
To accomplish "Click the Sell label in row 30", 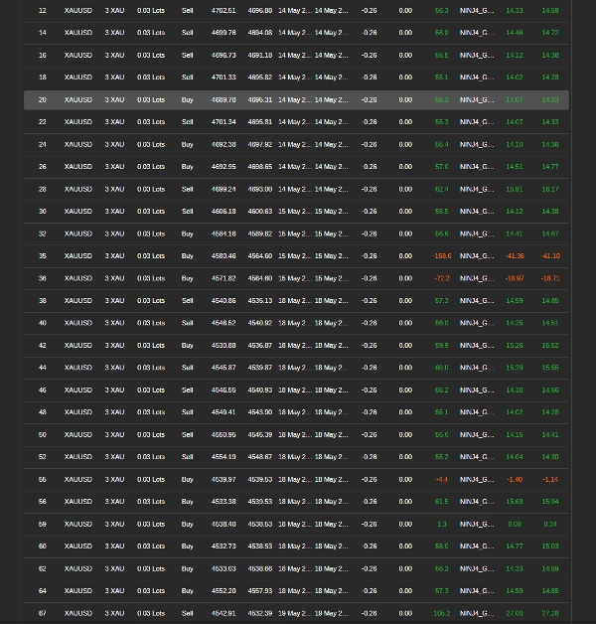I will point(187,212).
